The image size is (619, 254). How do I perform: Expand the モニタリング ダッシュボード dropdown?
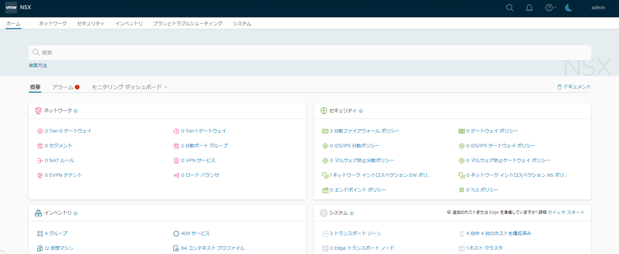coord(129,87)
